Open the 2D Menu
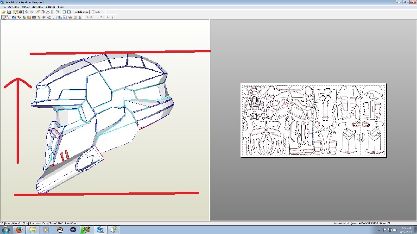The width and height of the screenshot is (417, 234). click(x=38, y=7)
